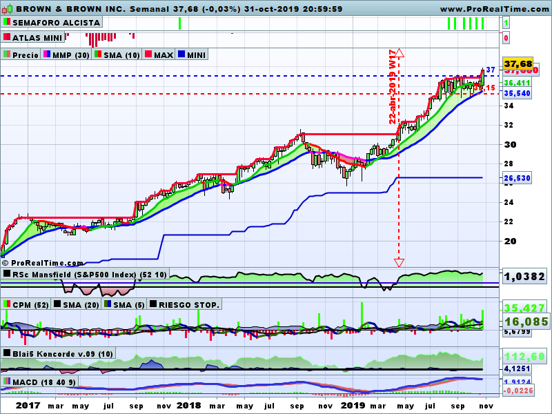Click the 30 price axis label

click(x=511, y=144)
